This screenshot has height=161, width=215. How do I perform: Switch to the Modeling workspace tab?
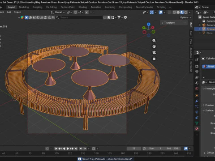tap(24, 7)
